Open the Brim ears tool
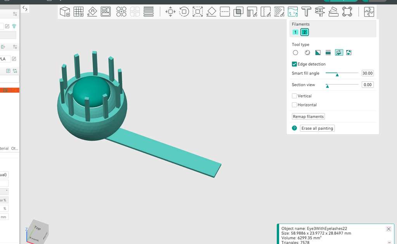 tap(347, 12)
